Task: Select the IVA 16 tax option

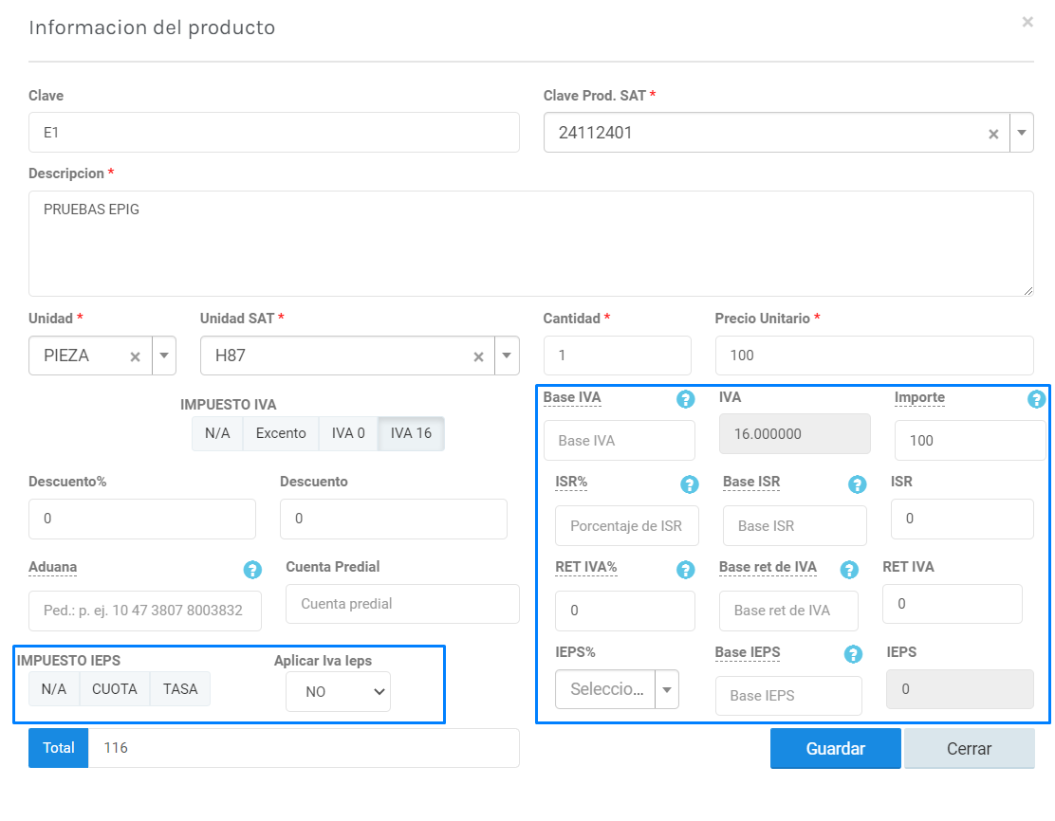Action: 411,433
